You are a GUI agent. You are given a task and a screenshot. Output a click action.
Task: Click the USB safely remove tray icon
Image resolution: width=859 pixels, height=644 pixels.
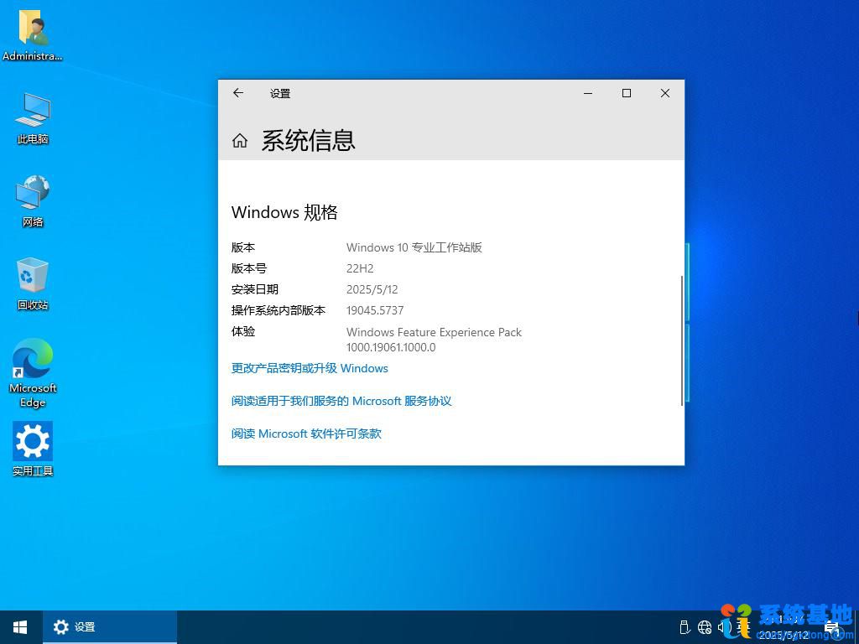pos(684,627)
